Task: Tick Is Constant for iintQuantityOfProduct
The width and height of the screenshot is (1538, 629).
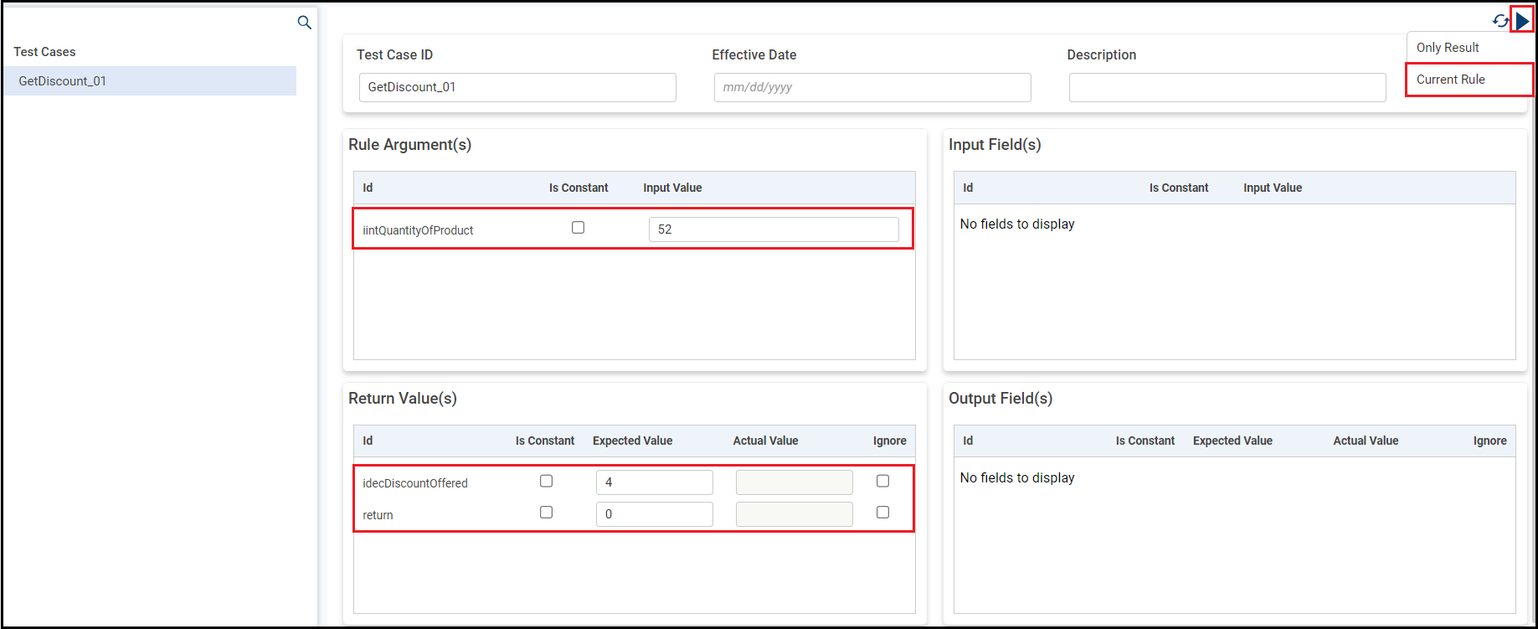Action: point(578,228)
